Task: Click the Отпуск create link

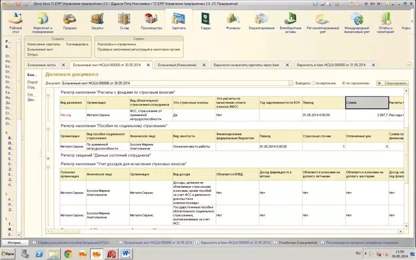Action: [x=33, y=55]
